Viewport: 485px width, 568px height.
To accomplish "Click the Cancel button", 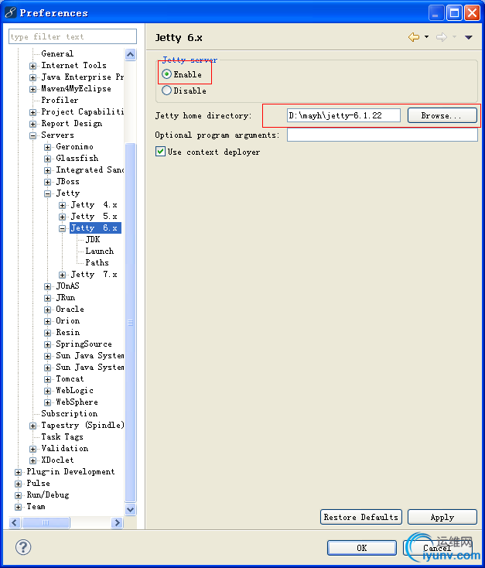I will [437, 548].
